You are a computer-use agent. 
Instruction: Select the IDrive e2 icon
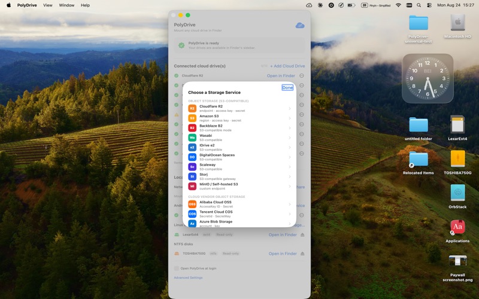(192, 147)
